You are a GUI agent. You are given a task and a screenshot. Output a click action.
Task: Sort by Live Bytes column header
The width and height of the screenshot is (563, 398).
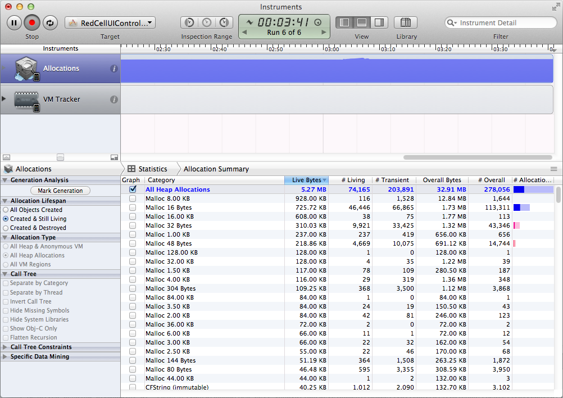click(x=306, y=180)
